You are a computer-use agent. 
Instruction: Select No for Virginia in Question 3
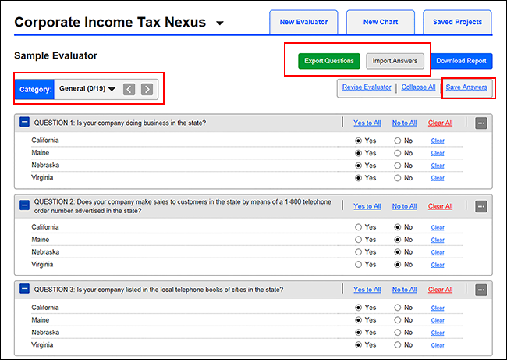(x=398, y=344)
